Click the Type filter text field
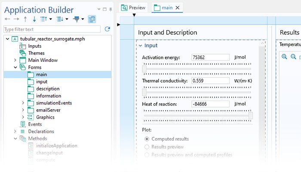This screenshot has height=172, width=301. click(52, 29)
